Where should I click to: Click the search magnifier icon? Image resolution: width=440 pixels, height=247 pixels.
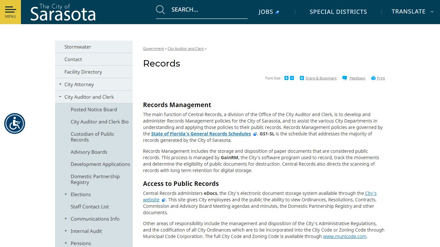(x=160, y=10)
